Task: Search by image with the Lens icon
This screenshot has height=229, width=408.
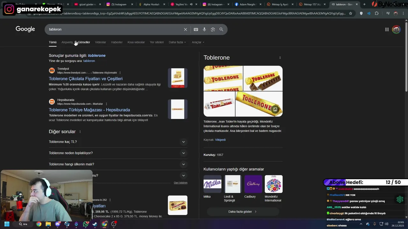Action: pos(213,29)
